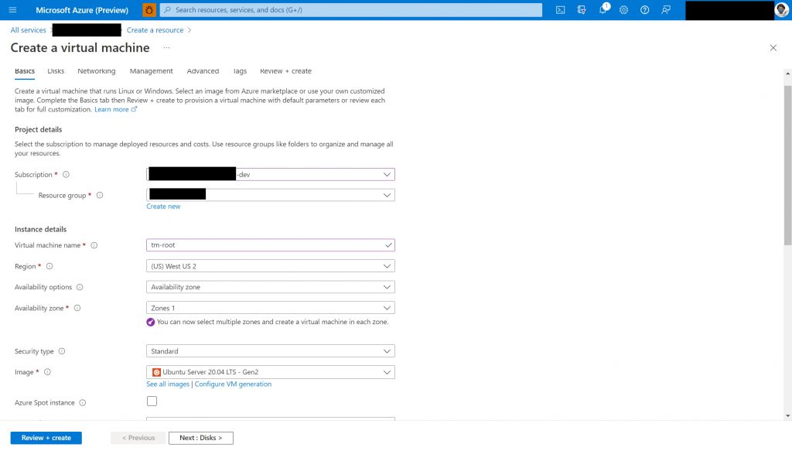Click the Ubuntu logo in Image field
Viewport: 792px width, 451px height.
click(x=156, y=372)
